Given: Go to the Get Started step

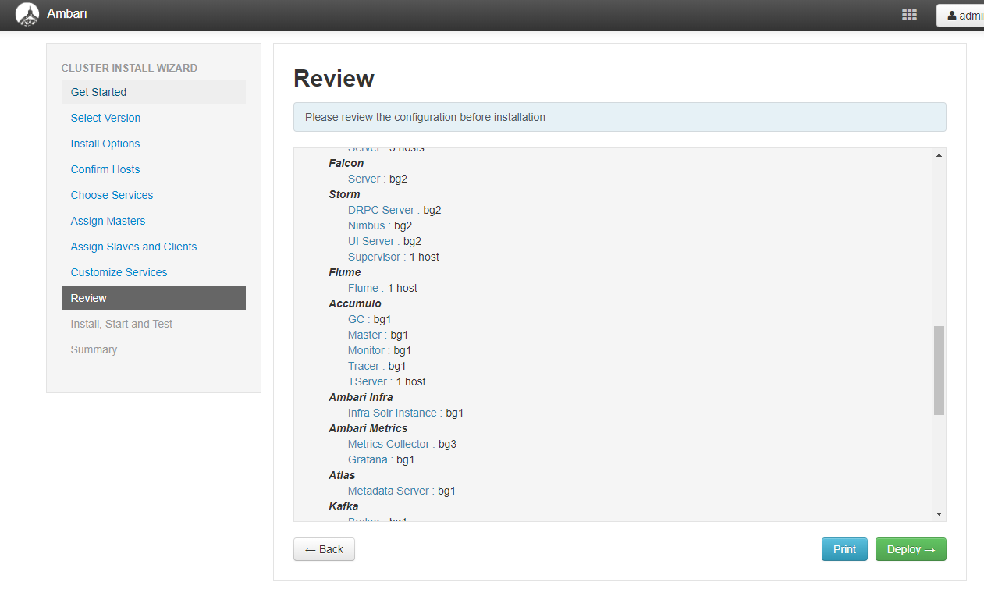Looking at the screenshot, I should [154, 92].
